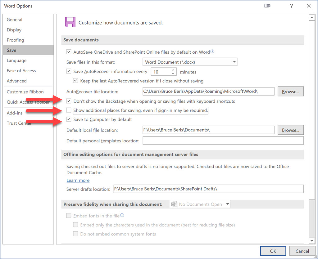Cancel the Word Options dialog

pos(302,251)
